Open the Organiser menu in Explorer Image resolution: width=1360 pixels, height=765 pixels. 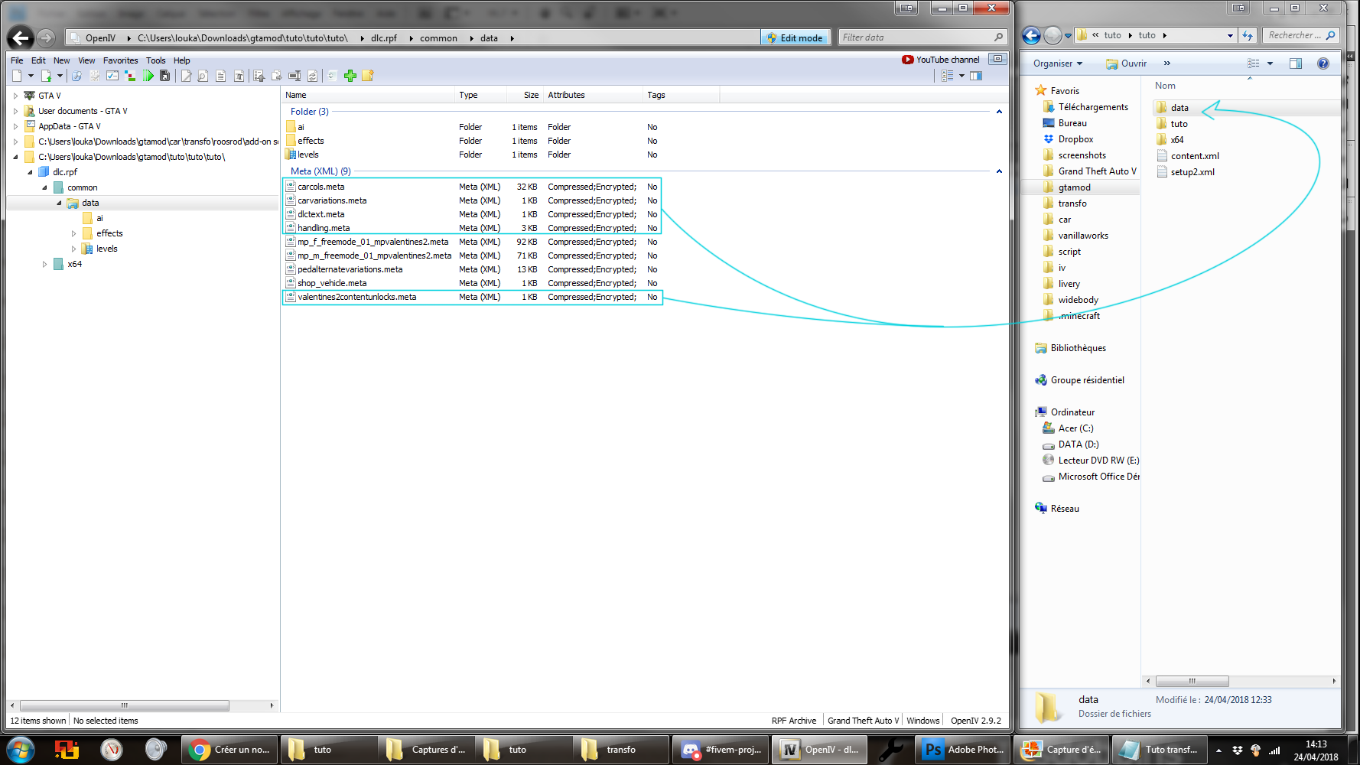[x=1058, y=63]
